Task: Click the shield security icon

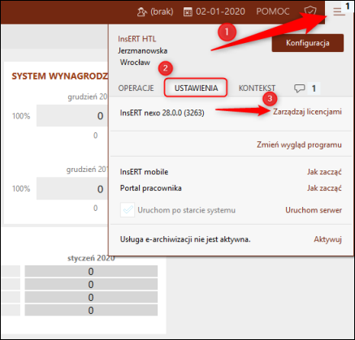Action: [310, 11]
